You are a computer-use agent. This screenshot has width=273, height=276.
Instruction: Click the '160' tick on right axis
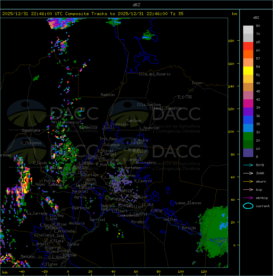pos(231,64)
